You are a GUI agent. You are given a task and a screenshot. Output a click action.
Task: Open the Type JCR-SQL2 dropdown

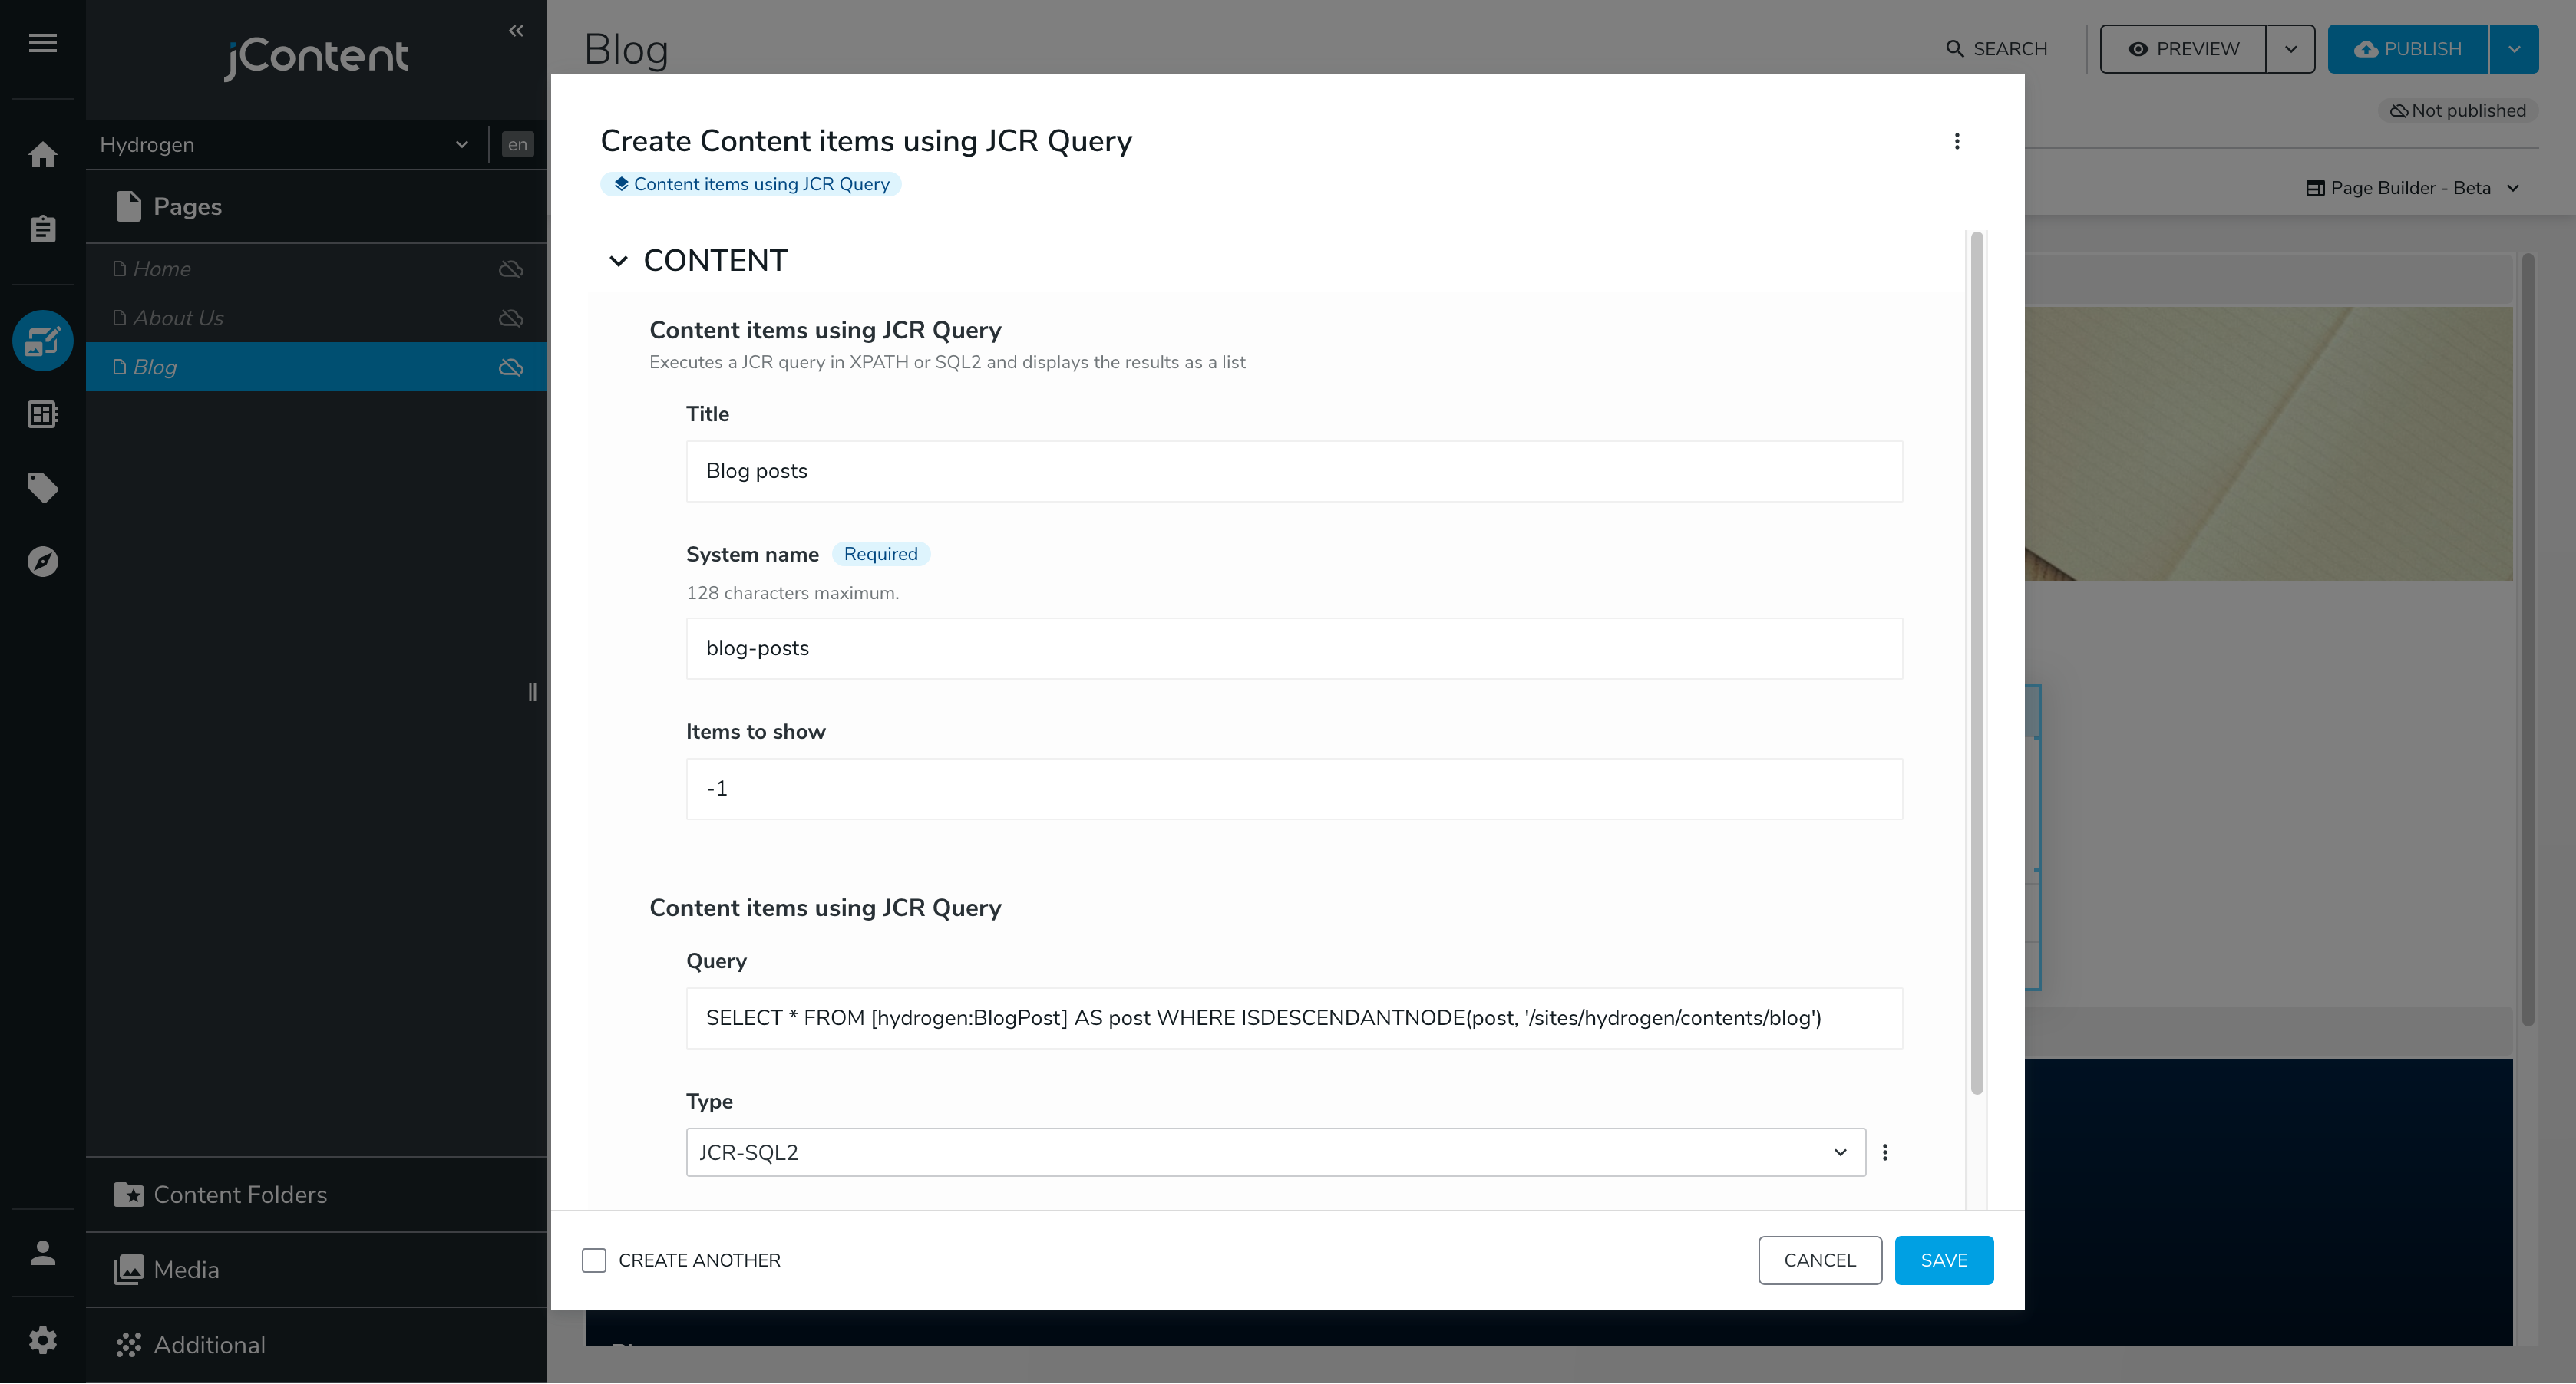(x=1274, y=1152)
